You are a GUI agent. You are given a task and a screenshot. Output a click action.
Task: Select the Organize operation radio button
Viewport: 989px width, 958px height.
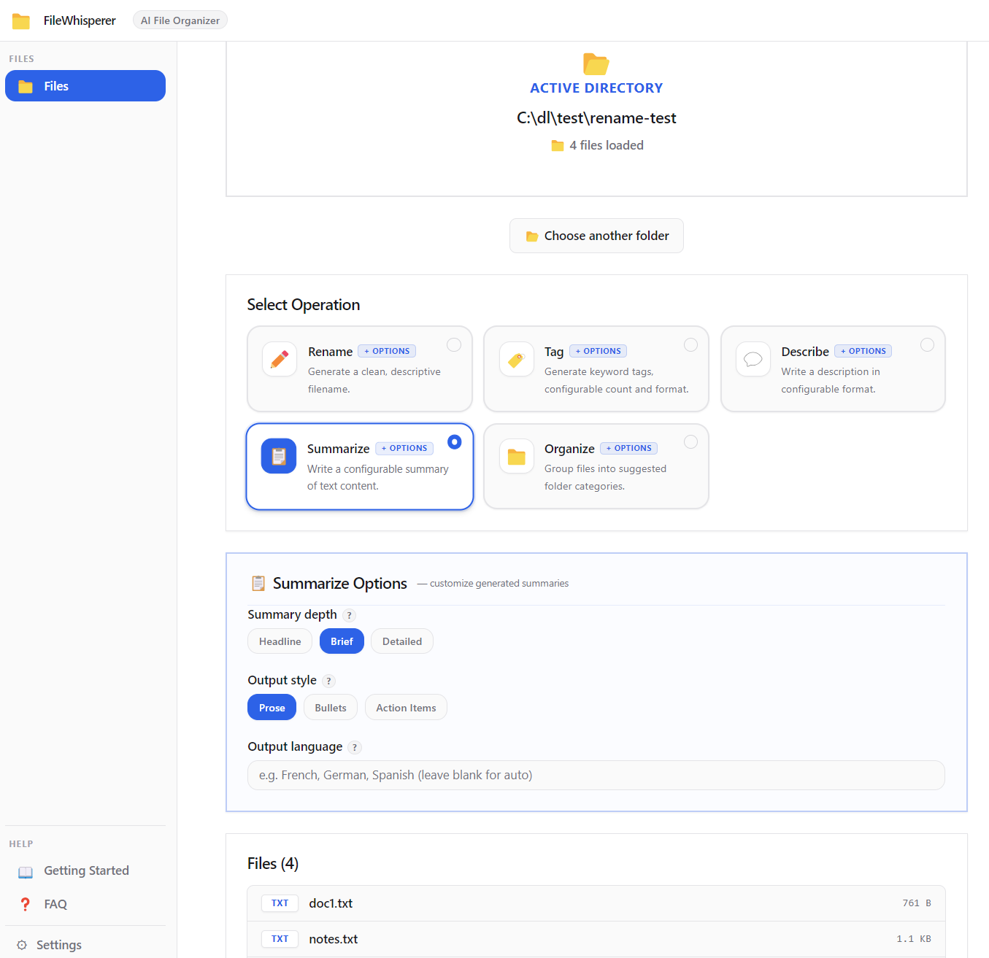click(x=690, y=442)
